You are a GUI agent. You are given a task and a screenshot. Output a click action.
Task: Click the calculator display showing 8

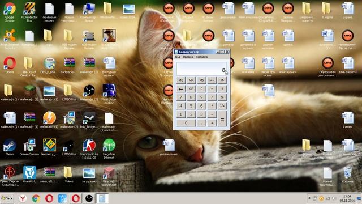pyautogui.click(x=201, y=69)
